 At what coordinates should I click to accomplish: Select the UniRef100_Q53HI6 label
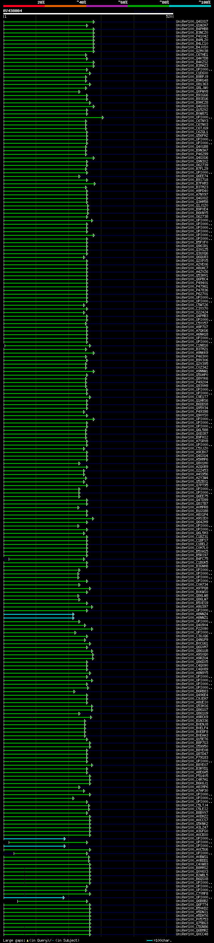click(192, 706)
